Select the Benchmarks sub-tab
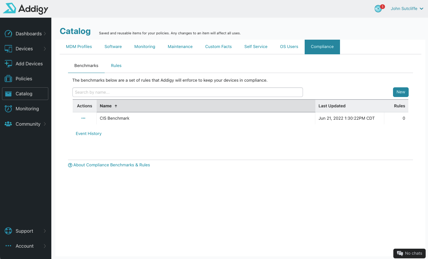The image size is (428, 259). (x=86, y=66)
